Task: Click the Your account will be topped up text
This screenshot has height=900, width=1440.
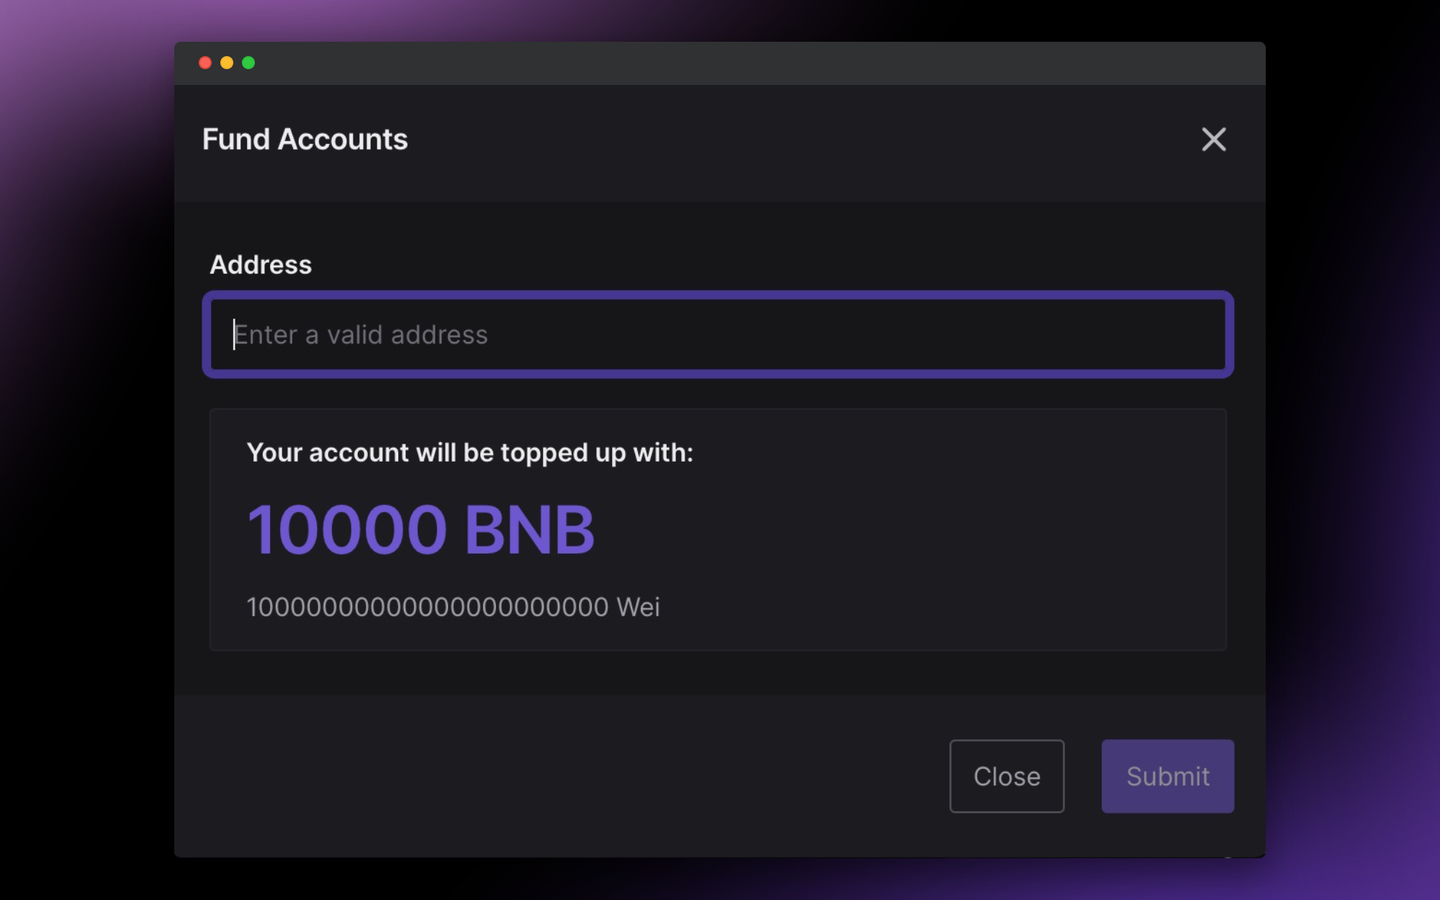Action: [x=471, y=453]
